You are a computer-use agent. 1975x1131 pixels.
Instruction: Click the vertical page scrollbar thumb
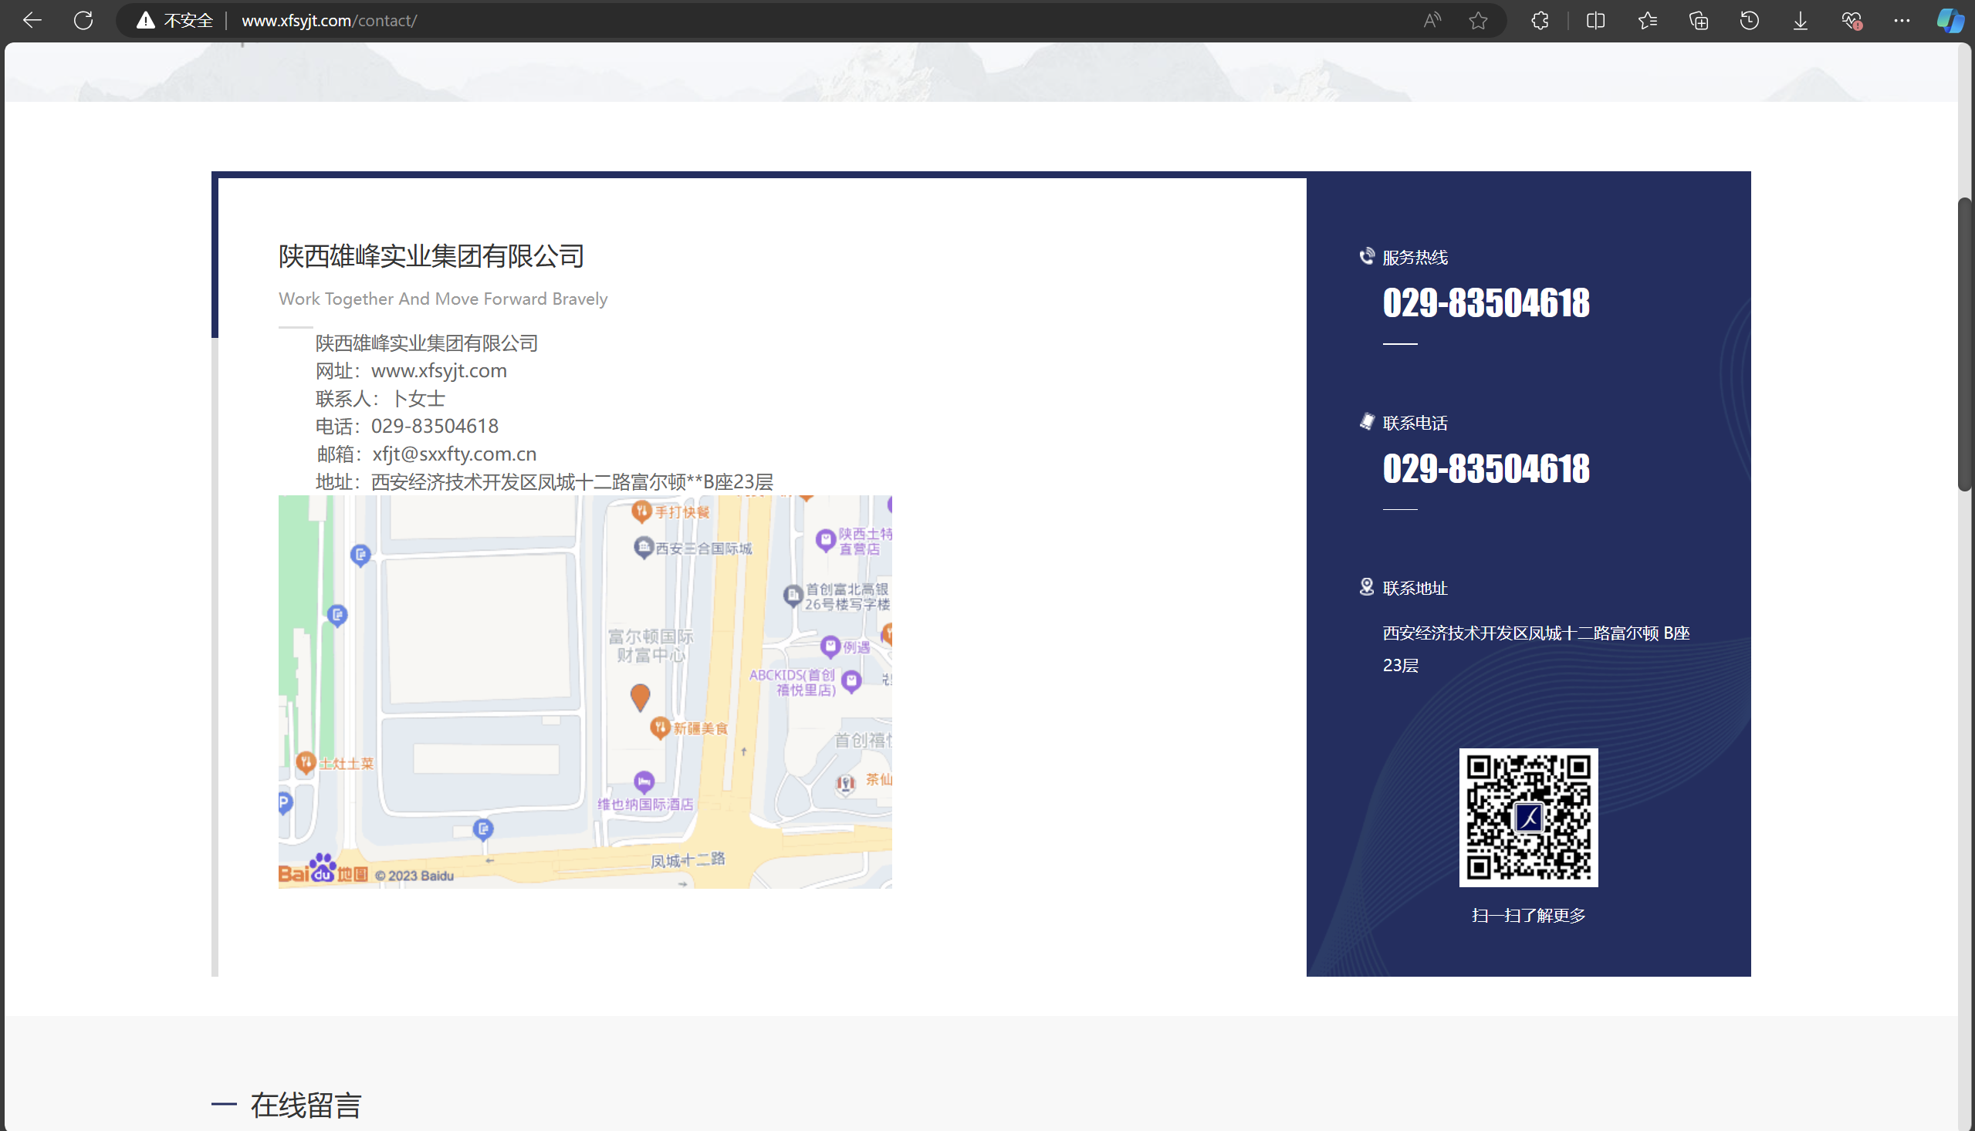pos(1964,343)
